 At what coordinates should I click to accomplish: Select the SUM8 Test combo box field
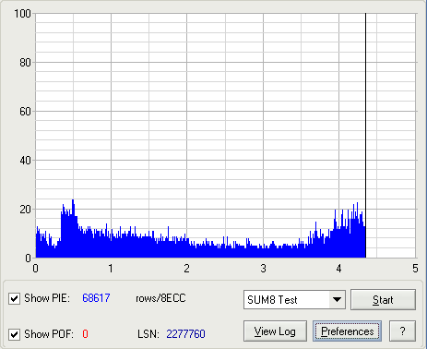pos(294,299)
